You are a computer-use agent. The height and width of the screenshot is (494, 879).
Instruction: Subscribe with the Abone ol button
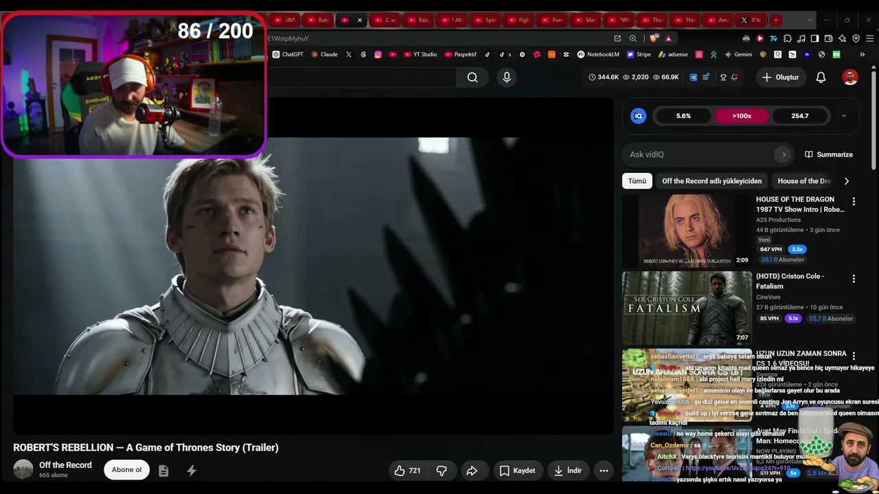tap(126, 470)
